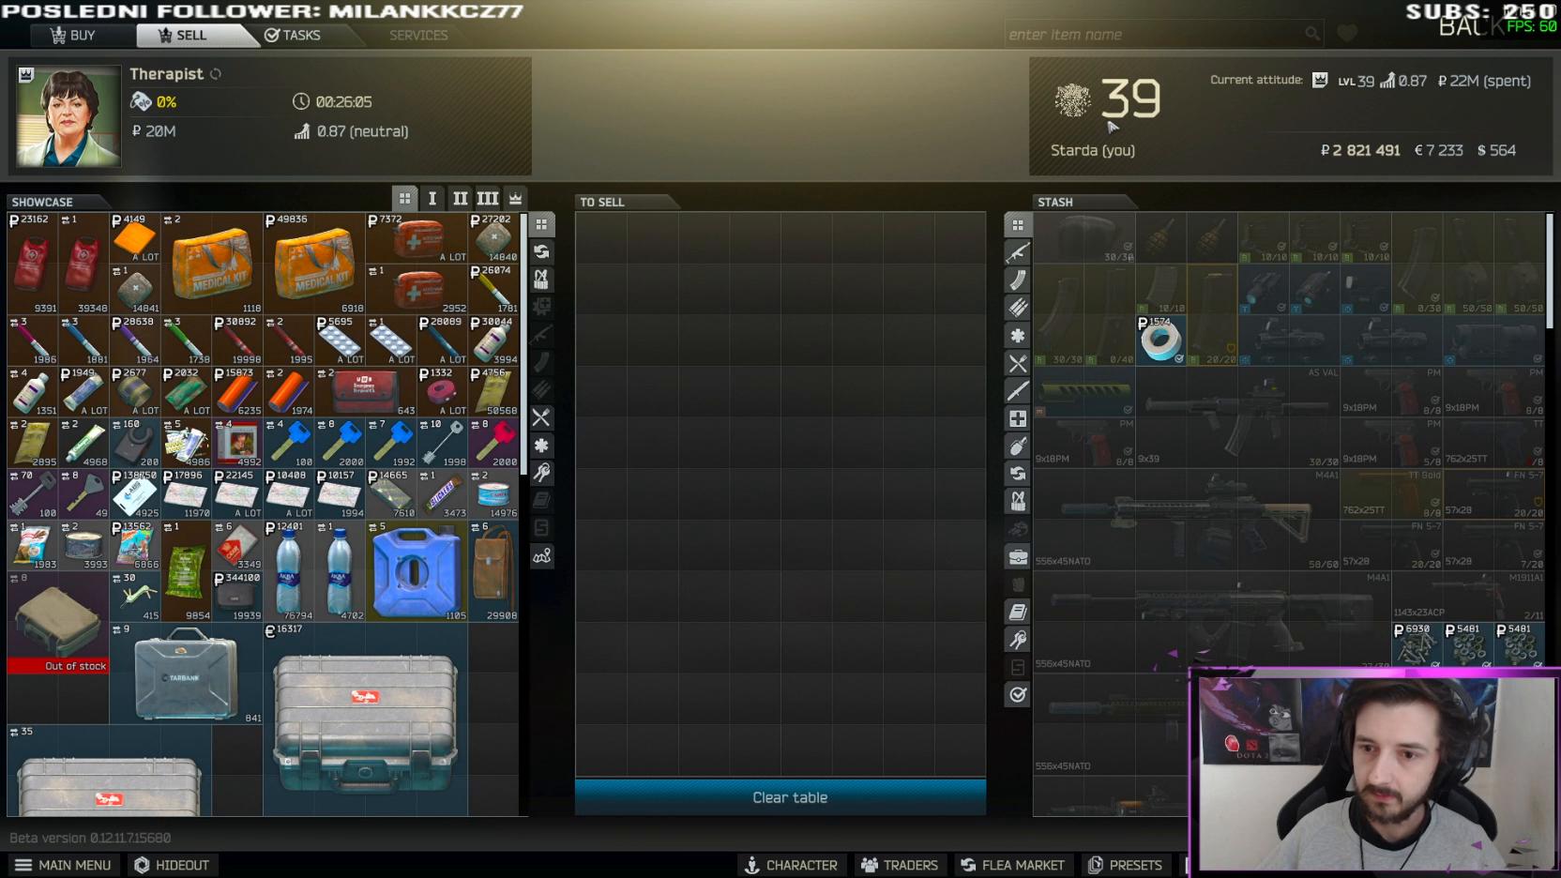
Task: Select the red key item priced 2000
Action: click(x=493, y=443)
